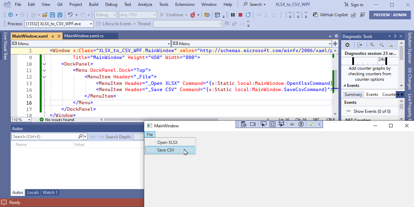The height and width of the screenshot is (207, 414).
Task: Open the Continue button dropdown arrow
Action: [x=186, y=15]
